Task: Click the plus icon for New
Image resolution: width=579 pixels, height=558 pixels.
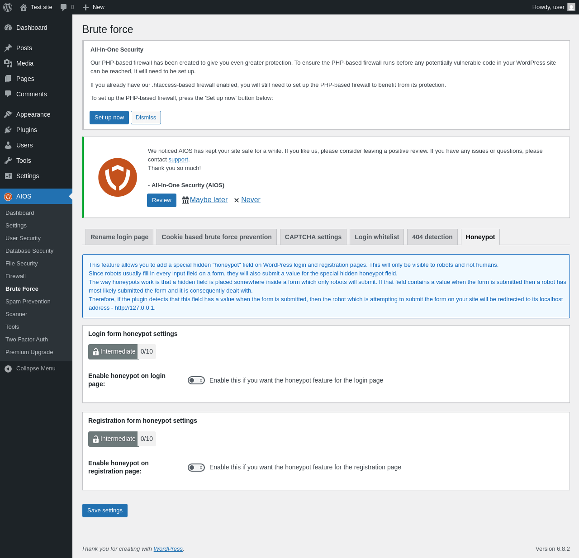Action: [x=85, y=7]
